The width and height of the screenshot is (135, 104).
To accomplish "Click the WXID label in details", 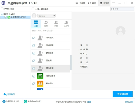I will pyautogui.click(x=84, y=54).
